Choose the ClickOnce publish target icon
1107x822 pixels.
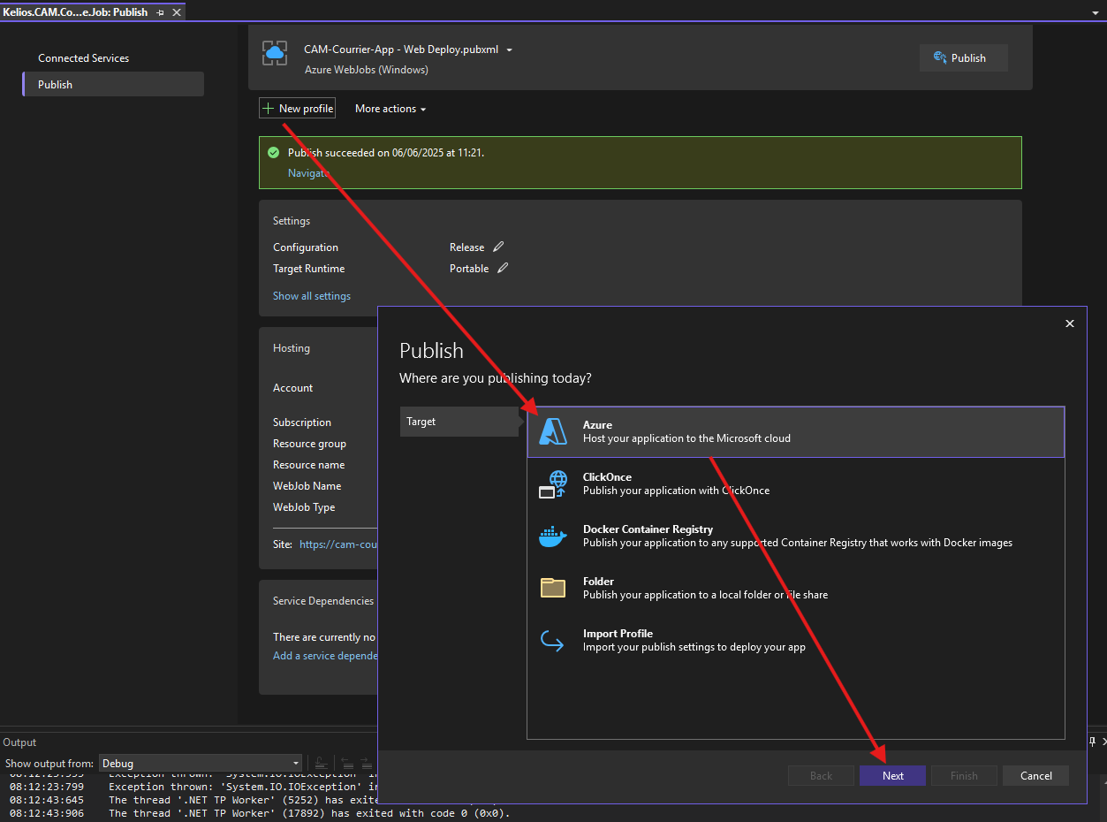(x=553, y=483)
